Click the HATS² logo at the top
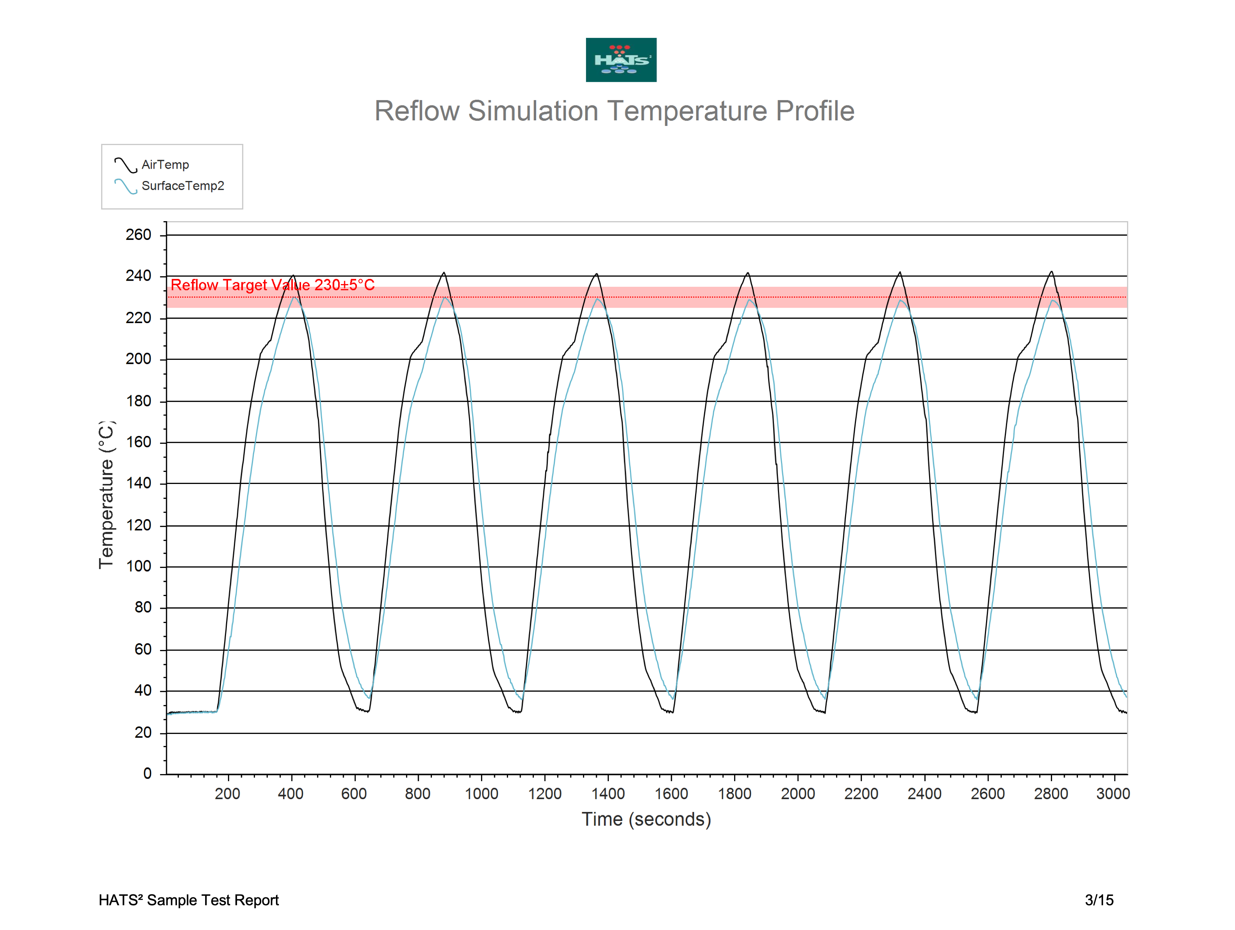 621,60
